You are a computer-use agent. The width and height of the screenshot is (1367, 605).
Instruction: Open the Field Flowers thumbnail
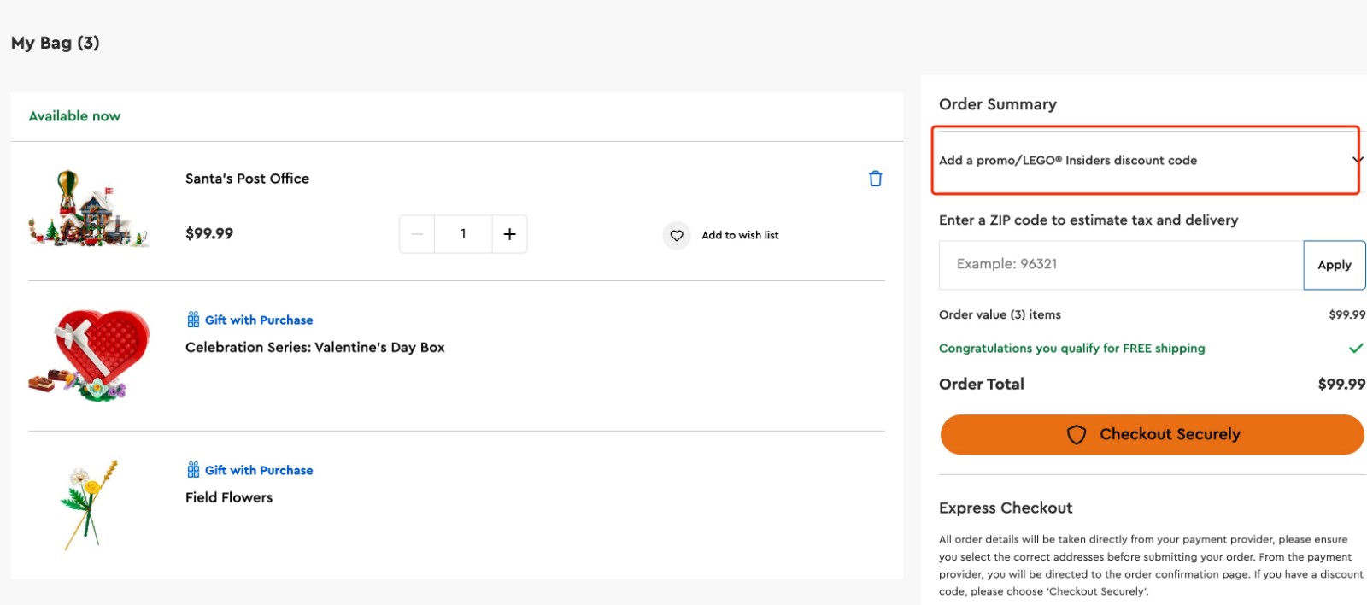tap(89, 504)
